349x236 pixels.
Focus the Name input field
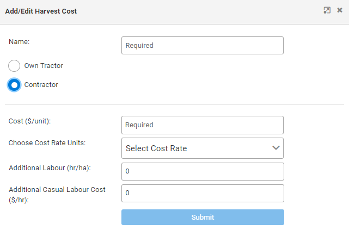[202, 46]
